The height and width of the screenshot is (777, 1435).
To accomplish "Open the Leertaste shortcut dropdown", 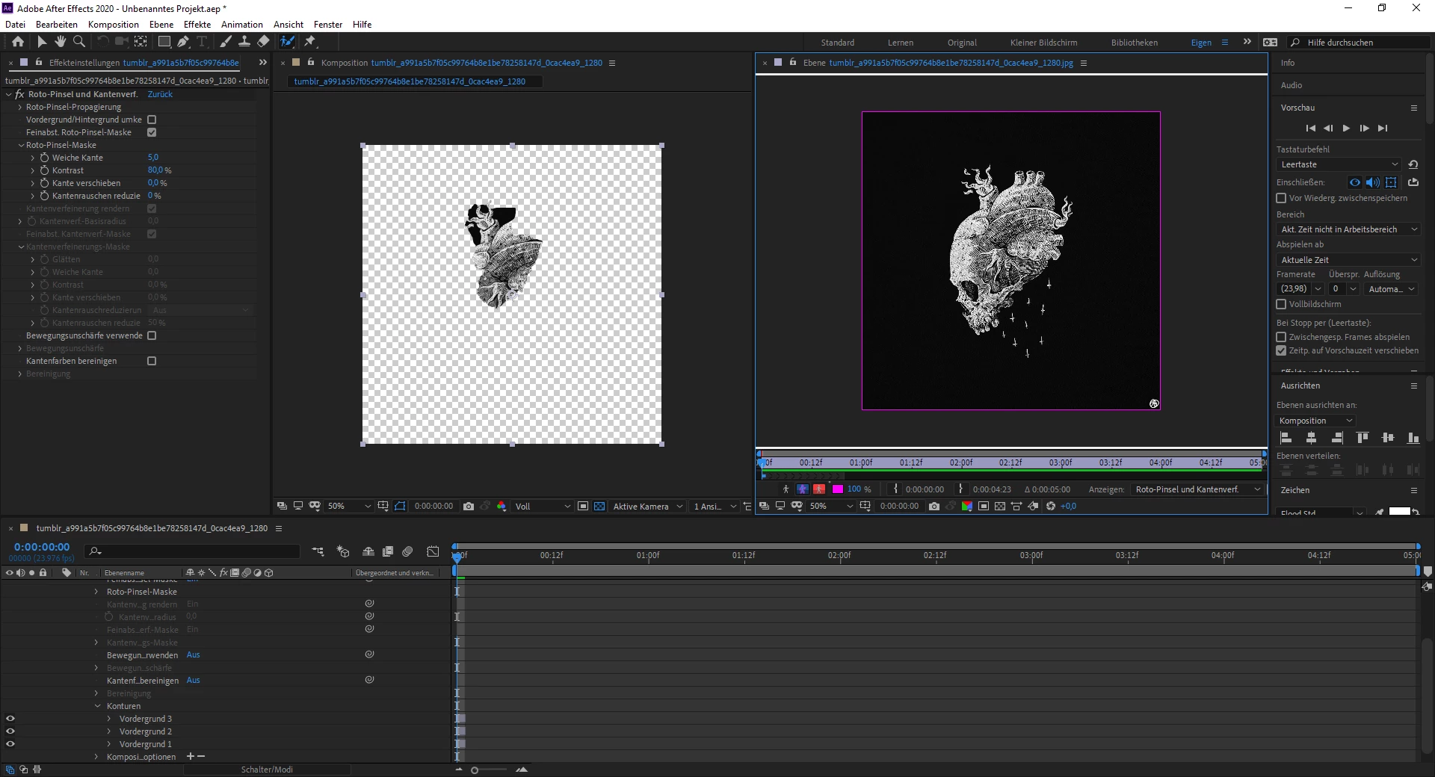I will pyautogui.click(x=1339, y=164).
